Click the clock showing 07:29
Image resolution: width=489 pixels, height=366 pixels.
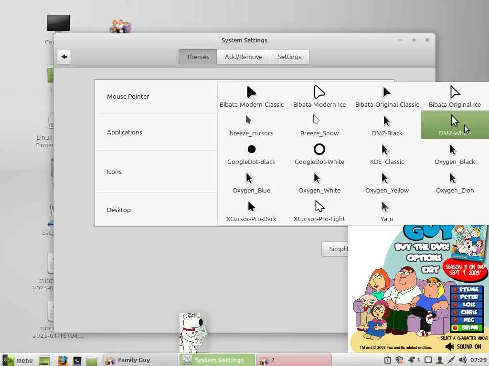pos(478,360)
